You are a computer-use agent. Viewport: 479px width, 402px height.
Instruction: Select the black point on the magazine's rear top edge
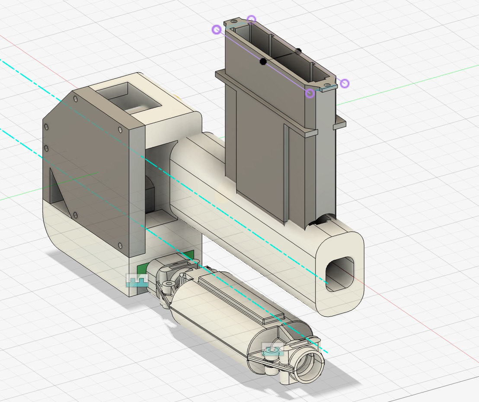298,51
